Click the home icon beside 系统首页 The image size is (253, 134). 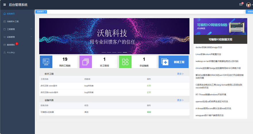[x=5, y=14]
